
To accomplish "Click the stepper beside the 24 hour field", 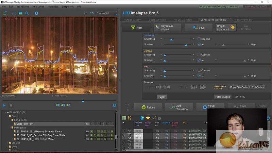I will click(196, 87).
